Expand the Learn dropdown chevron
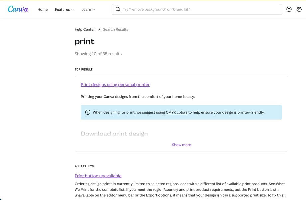Screen dimensions: 306x200 [x=94, y=10]
